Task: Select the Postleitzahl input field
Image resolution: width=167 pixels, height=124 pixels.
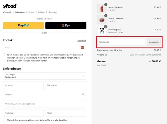Action: [x=23, y=113]
